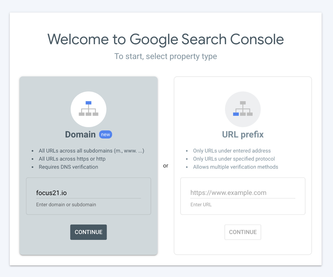Viewport: 333px width, 277px height.
Task: Click 'Requires DNS verification' bullet text
Action: 68,167
